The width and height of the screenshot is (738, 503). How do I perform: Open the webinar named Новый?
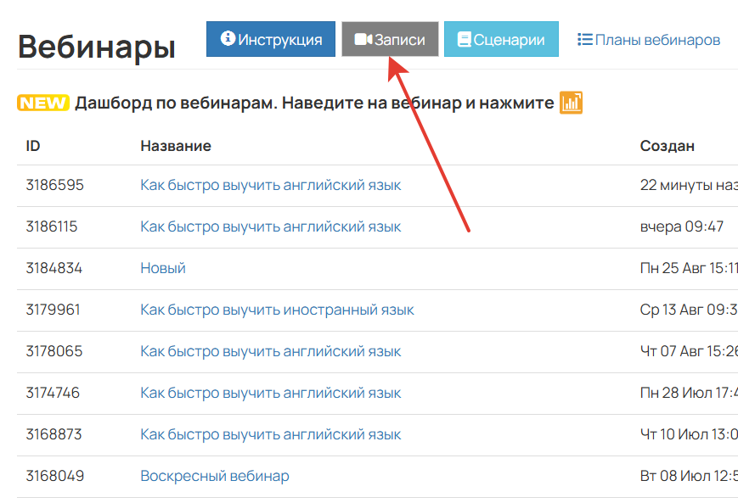(163, 268)
